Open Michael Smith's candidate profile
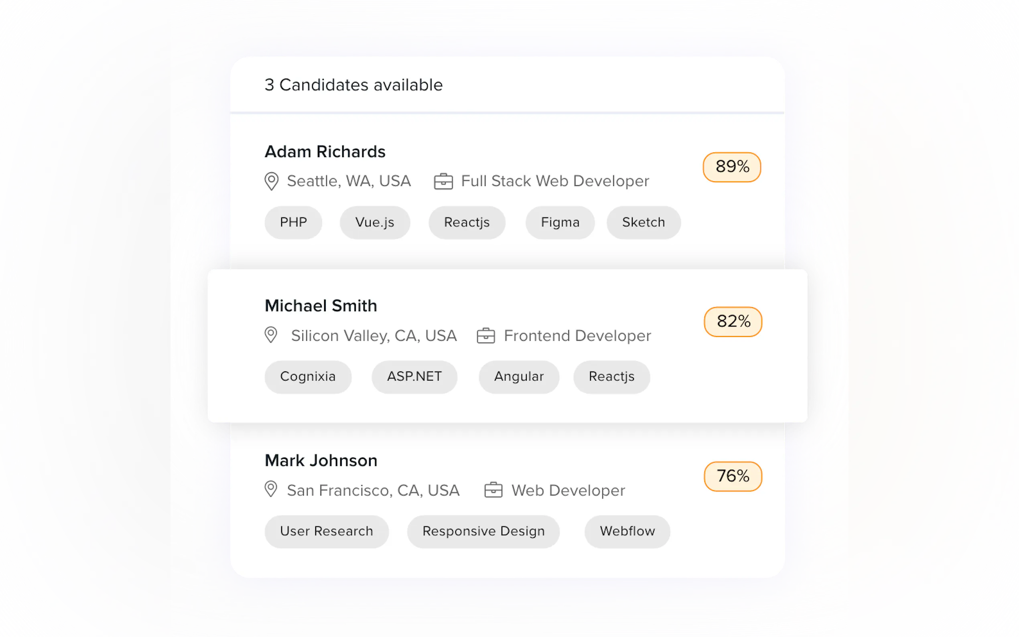This screenshot has width=1019, height=637. pyautogui.click(x=321, y=306)
